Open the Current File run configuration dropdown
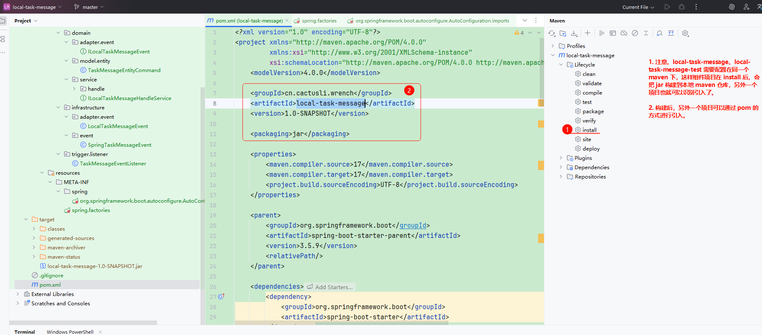762x335 pixels. (x=638, y=7)
